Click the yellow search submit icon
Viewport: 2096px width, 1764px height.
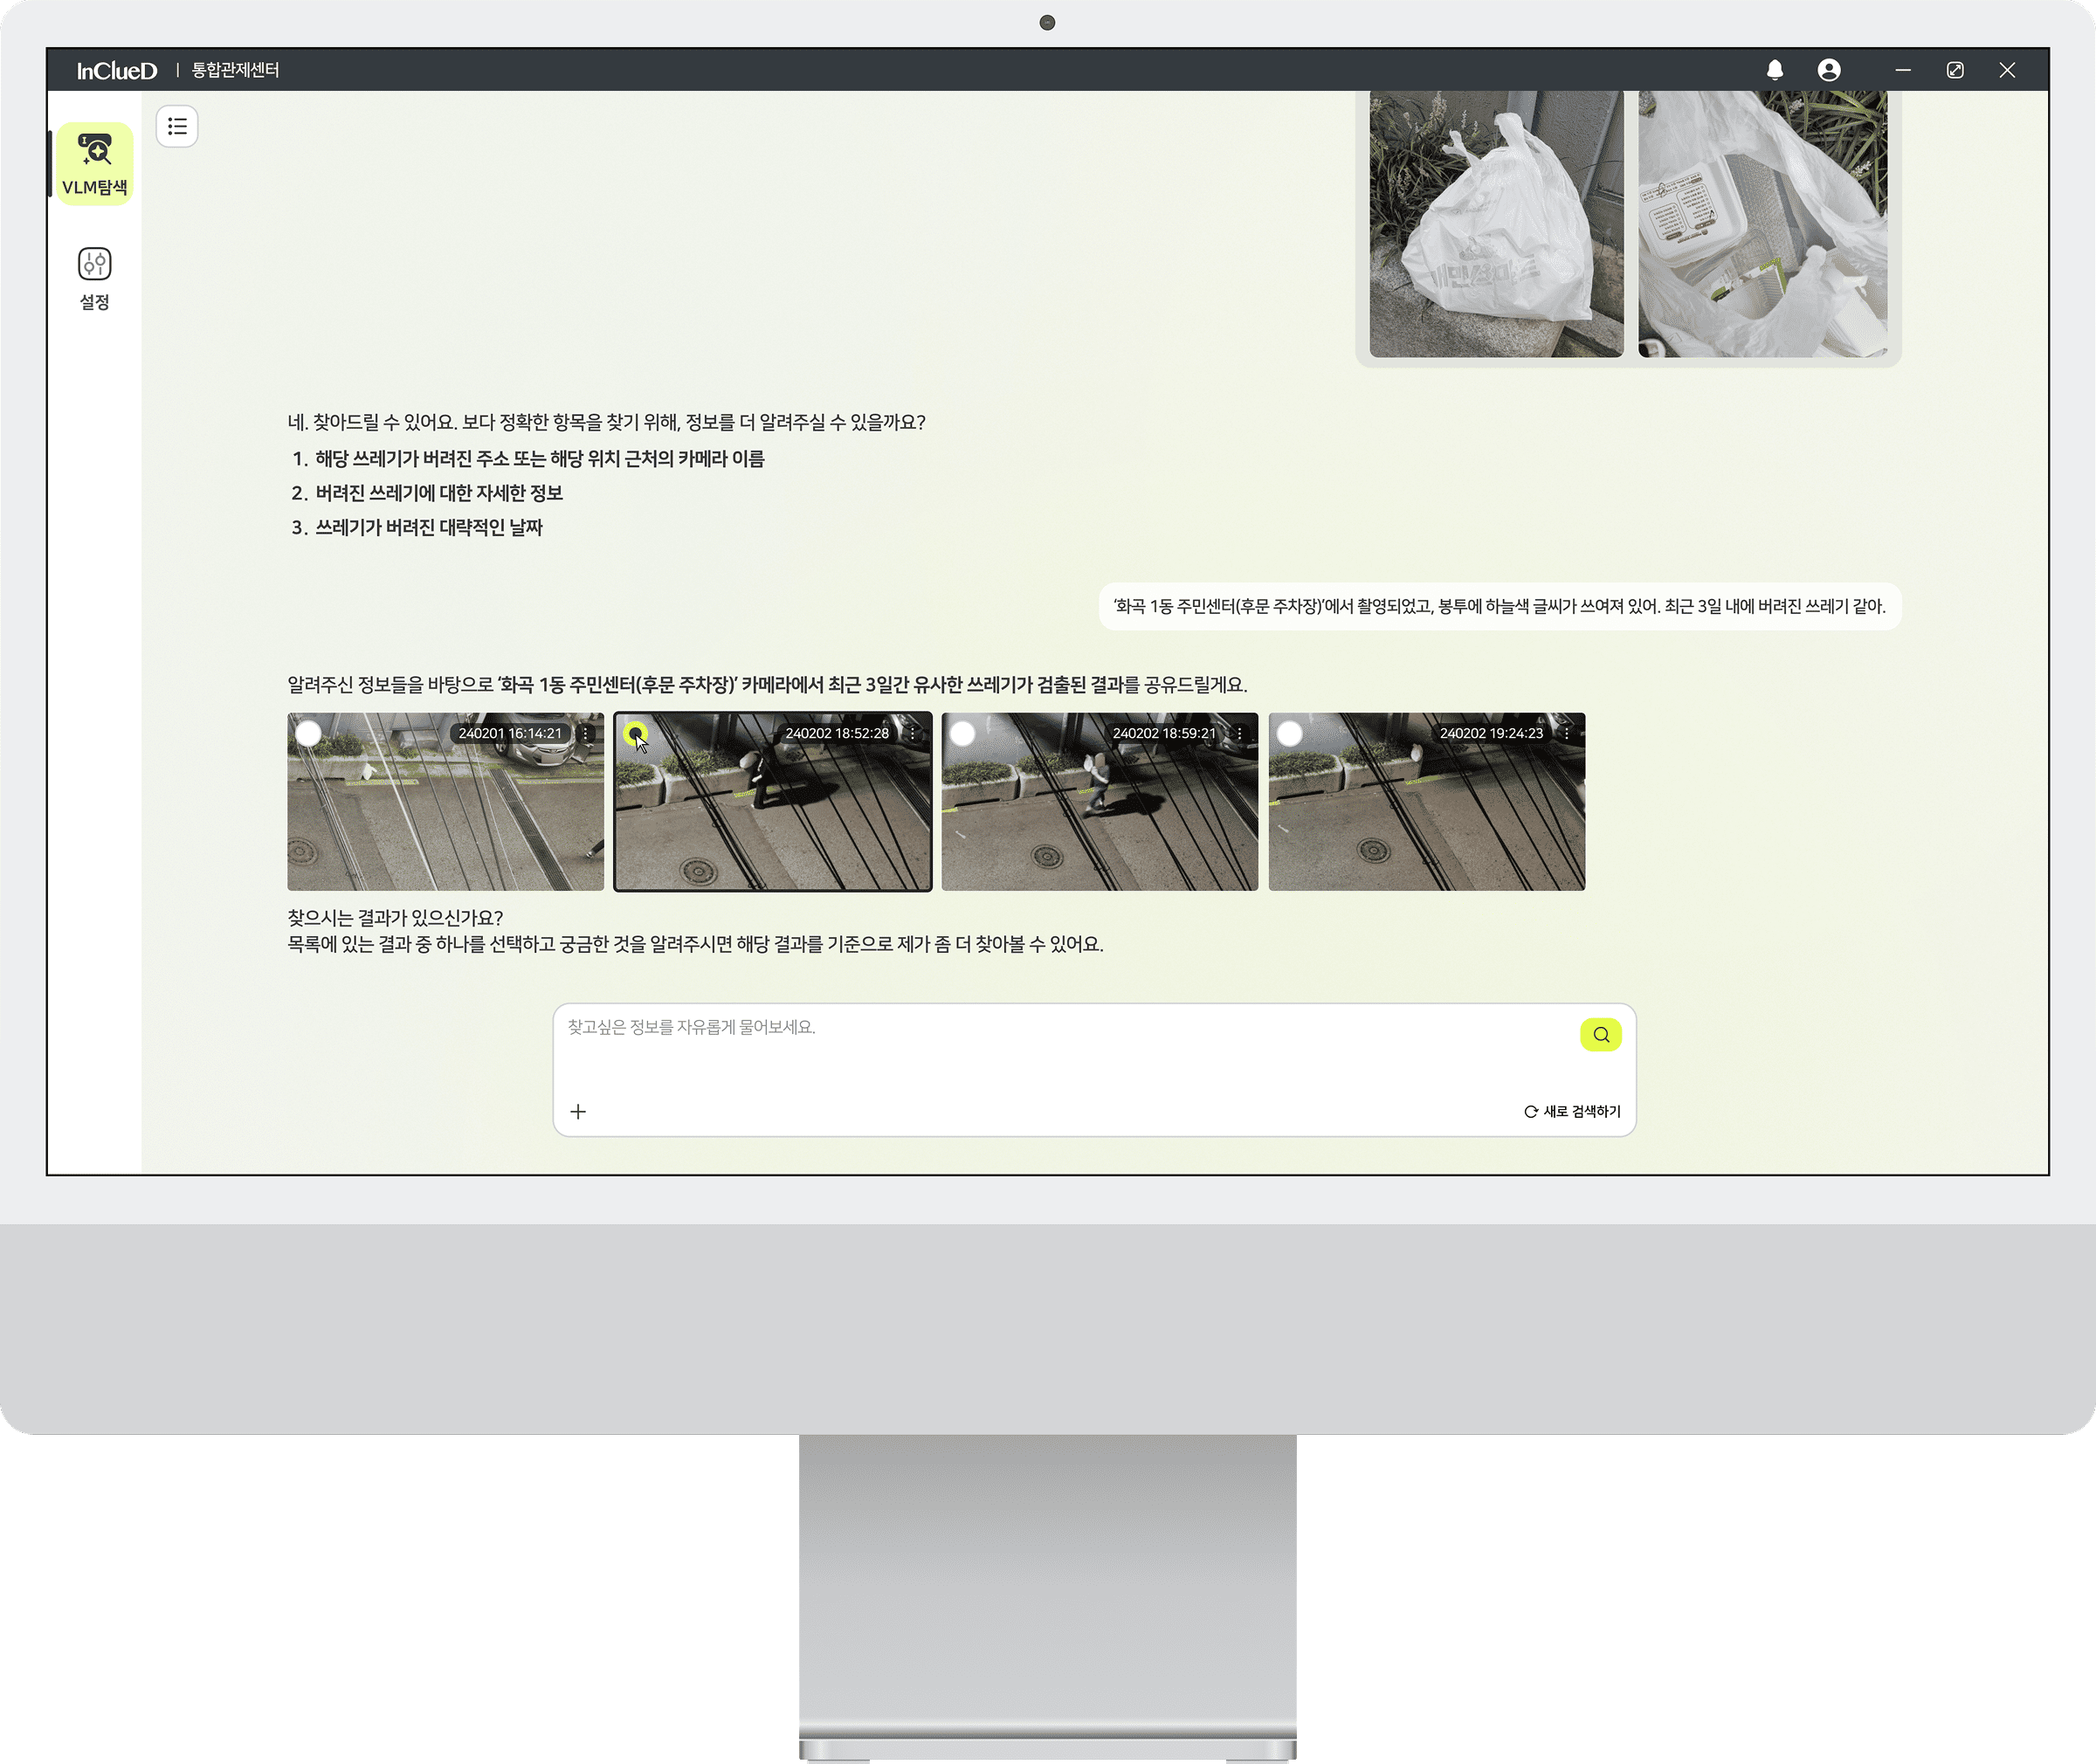[x=1600, y=1034]
